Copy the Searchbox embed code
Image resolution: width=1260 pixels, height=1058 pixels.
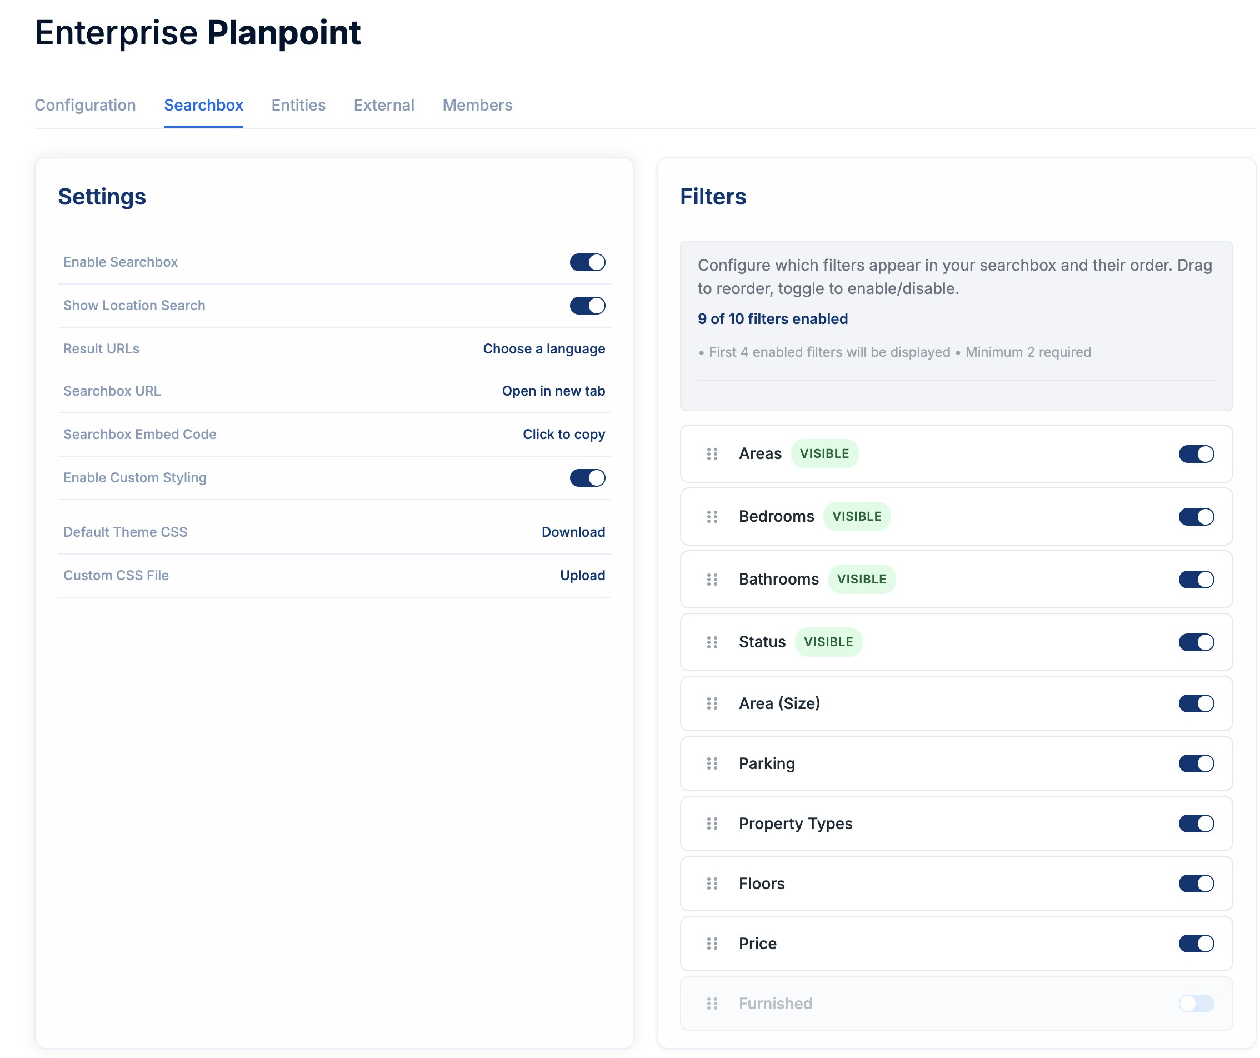[x=563, y=434]
